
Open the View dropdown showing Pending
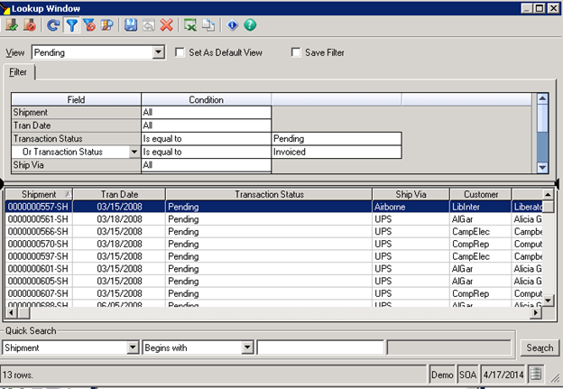pos(159,53)
